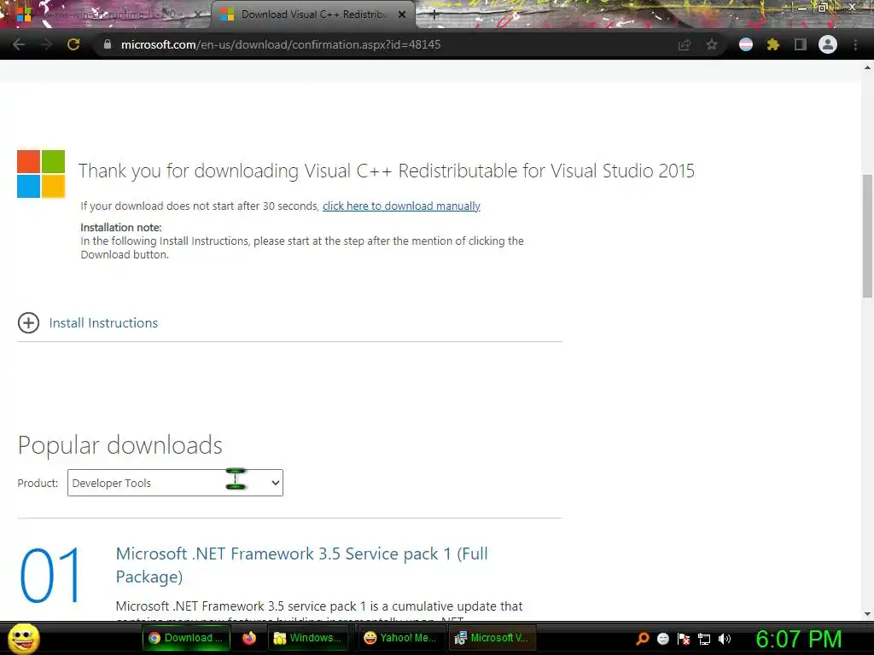
Task: Open the Product dropdown showing Developer Tools
Action: coord(175,483)
